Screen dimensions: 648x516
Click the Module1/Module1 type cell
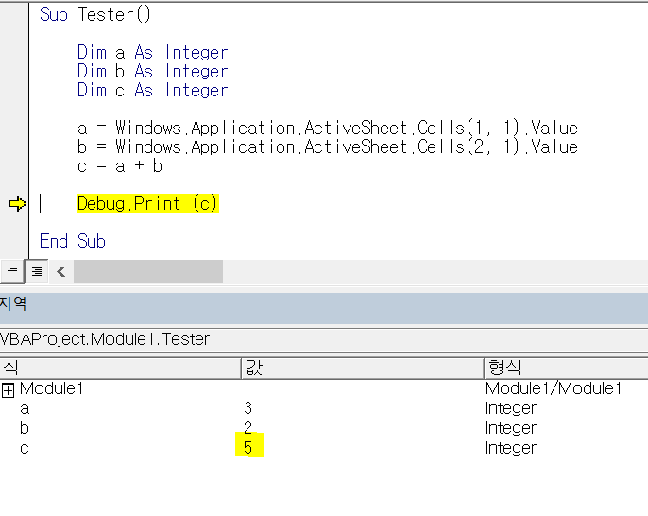click(554, 388)
